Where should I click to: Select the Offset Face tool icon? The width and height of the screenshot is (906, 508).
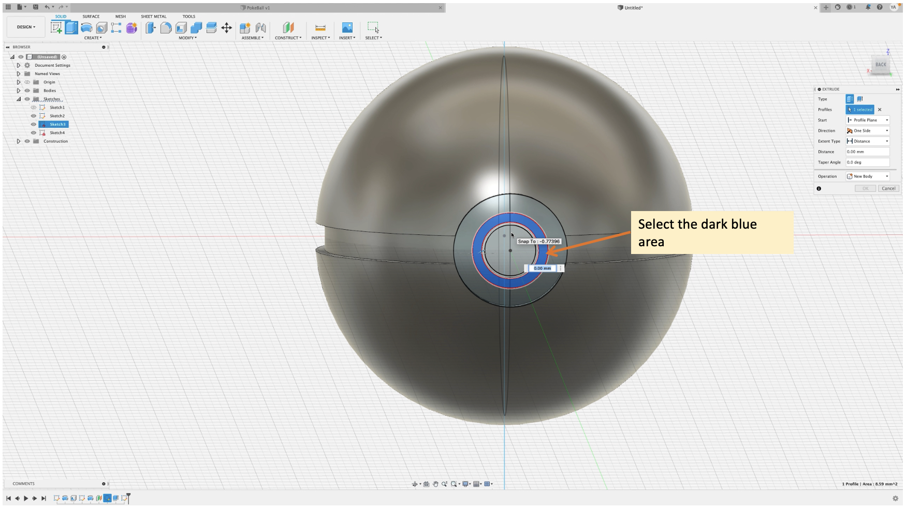point(211,27)
